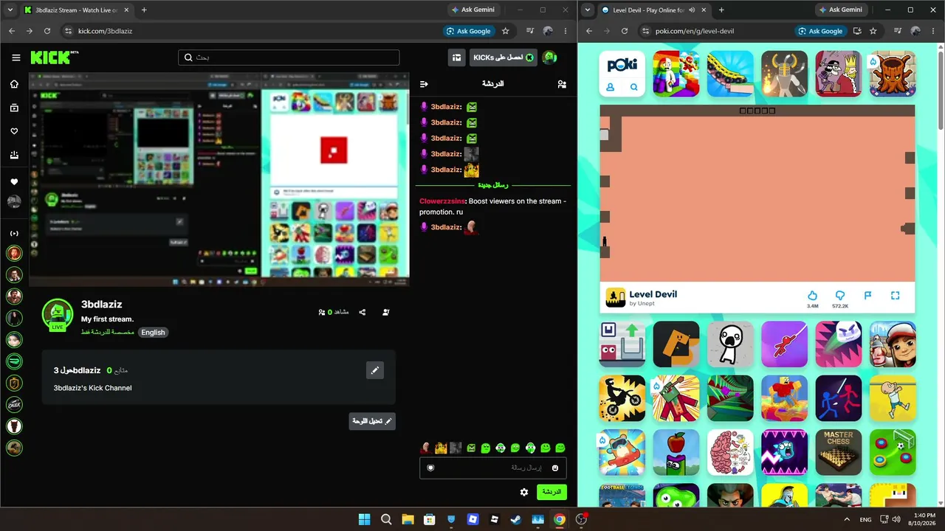Focus the Kick search field
The height and width of the screenshot is (531, 945).
(x=289, y=58)
